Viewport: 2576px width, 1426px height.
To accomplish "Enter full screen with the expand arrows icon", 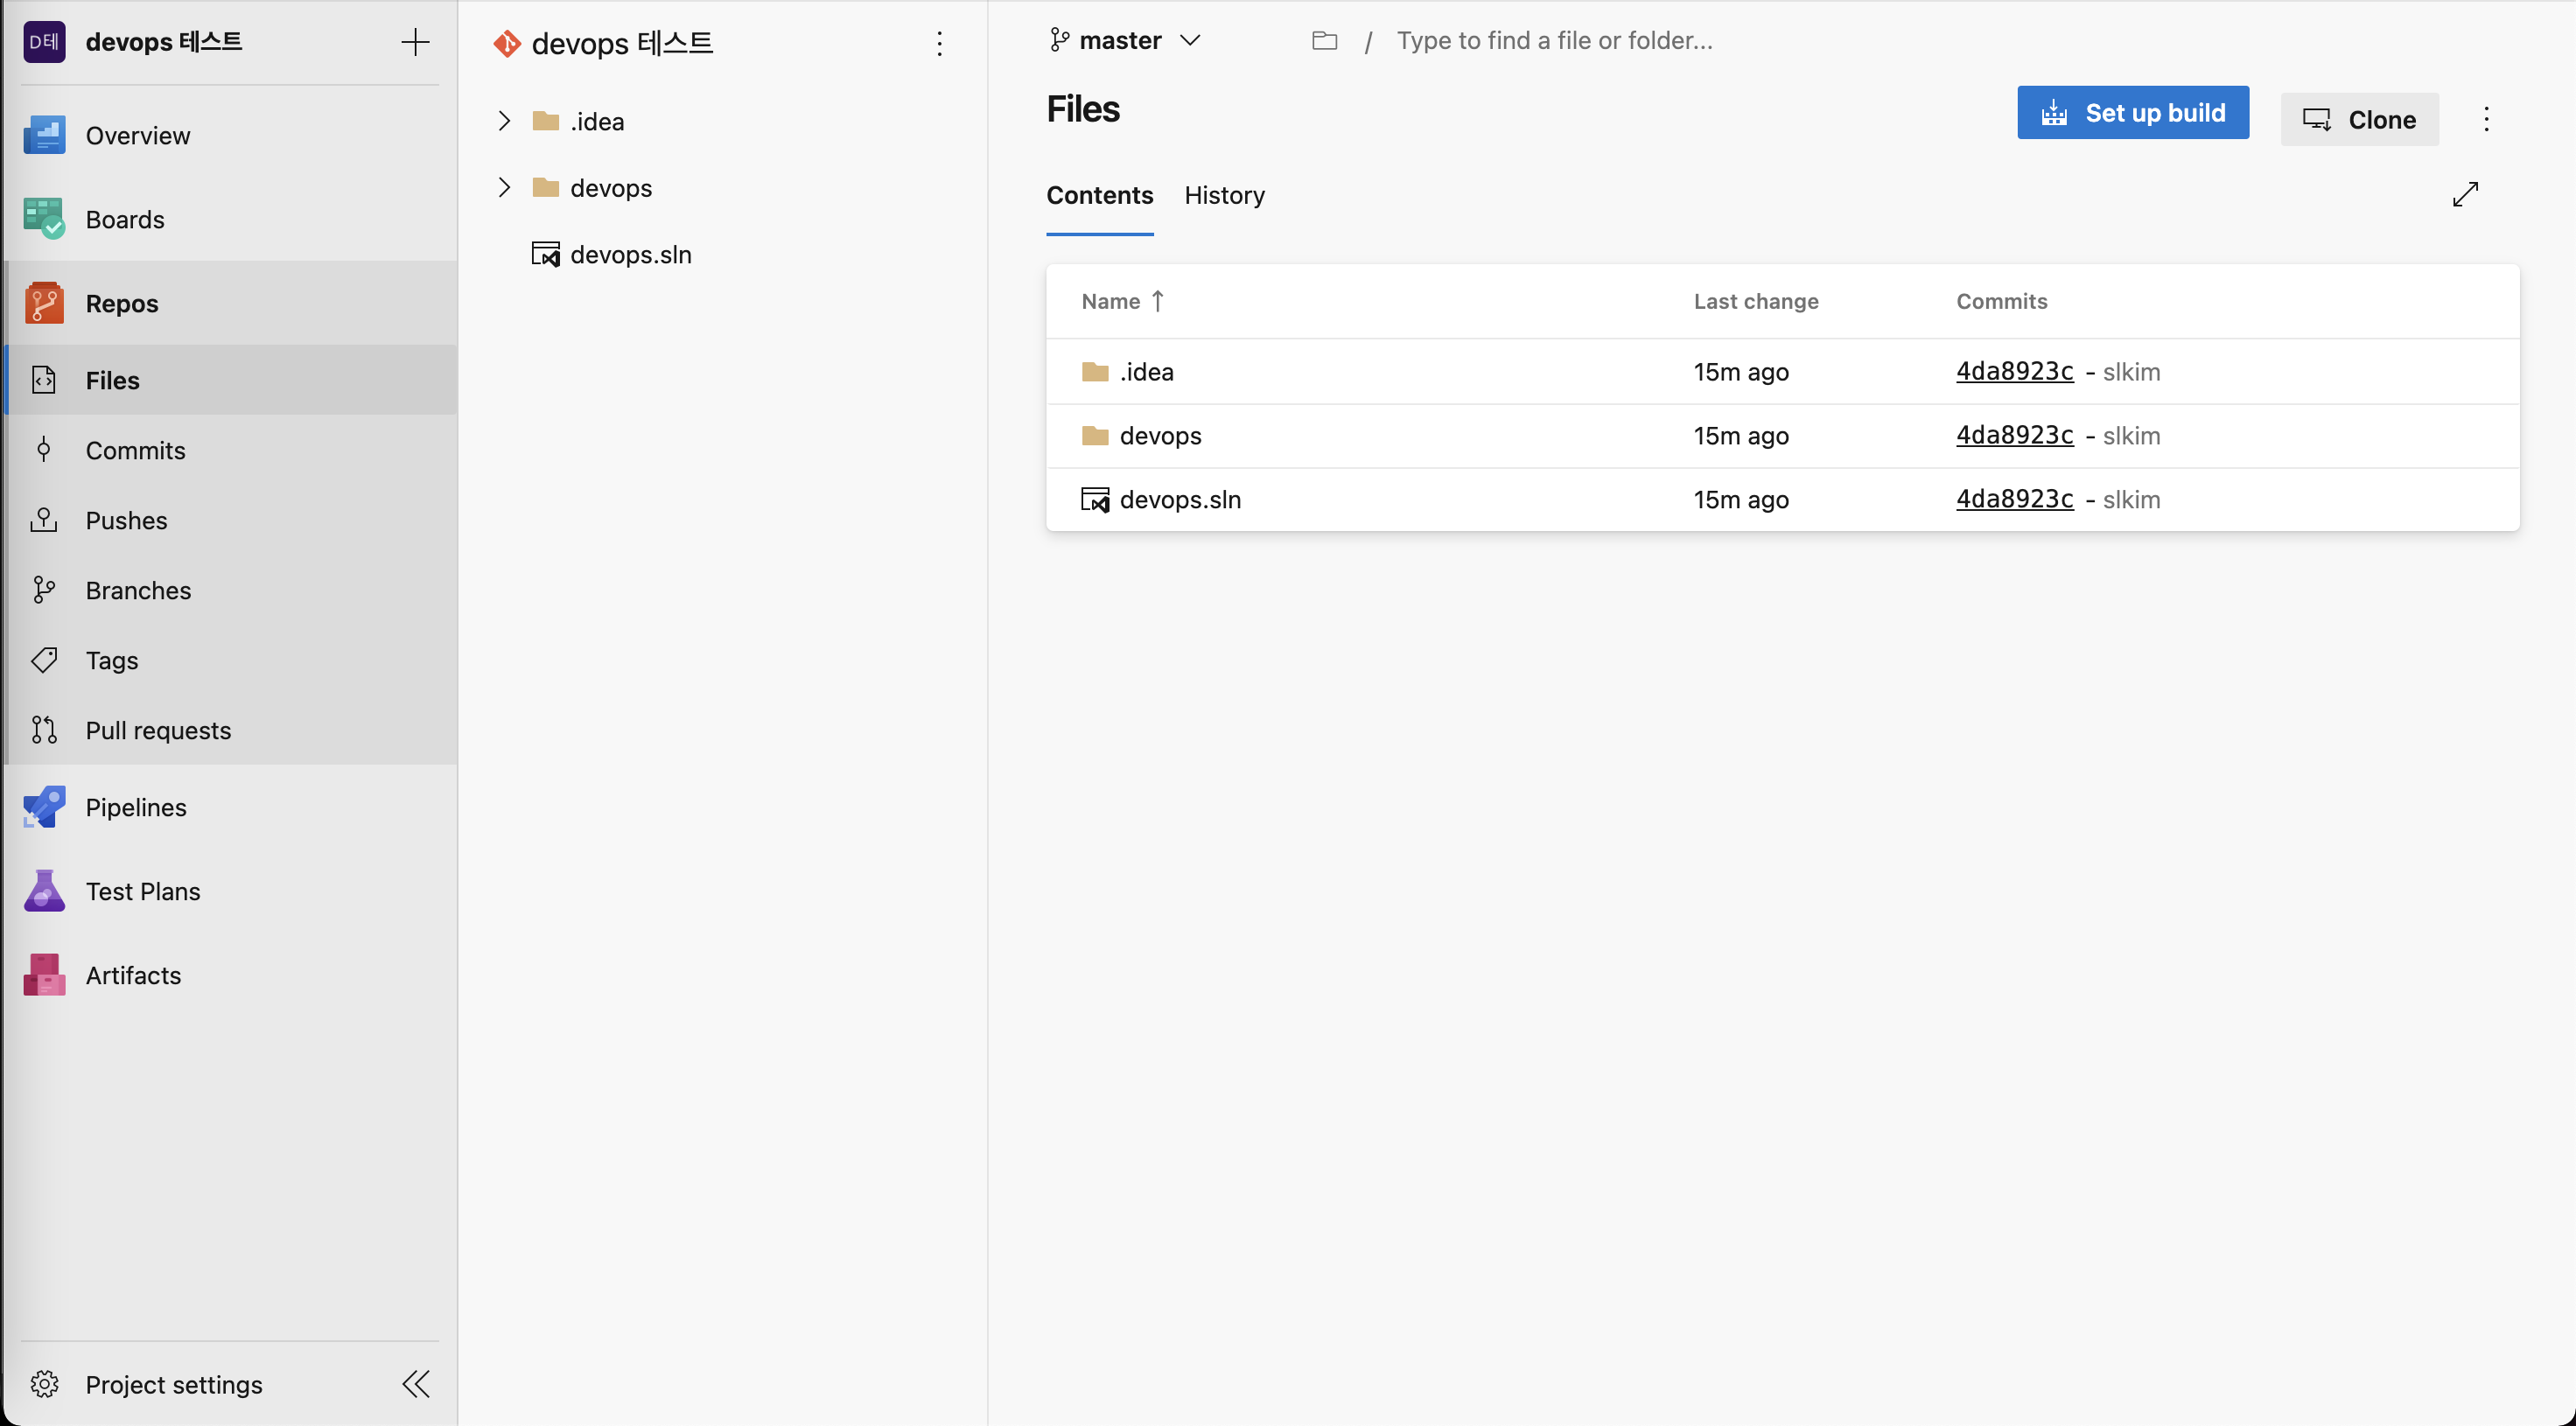I will pos(2465,195).
